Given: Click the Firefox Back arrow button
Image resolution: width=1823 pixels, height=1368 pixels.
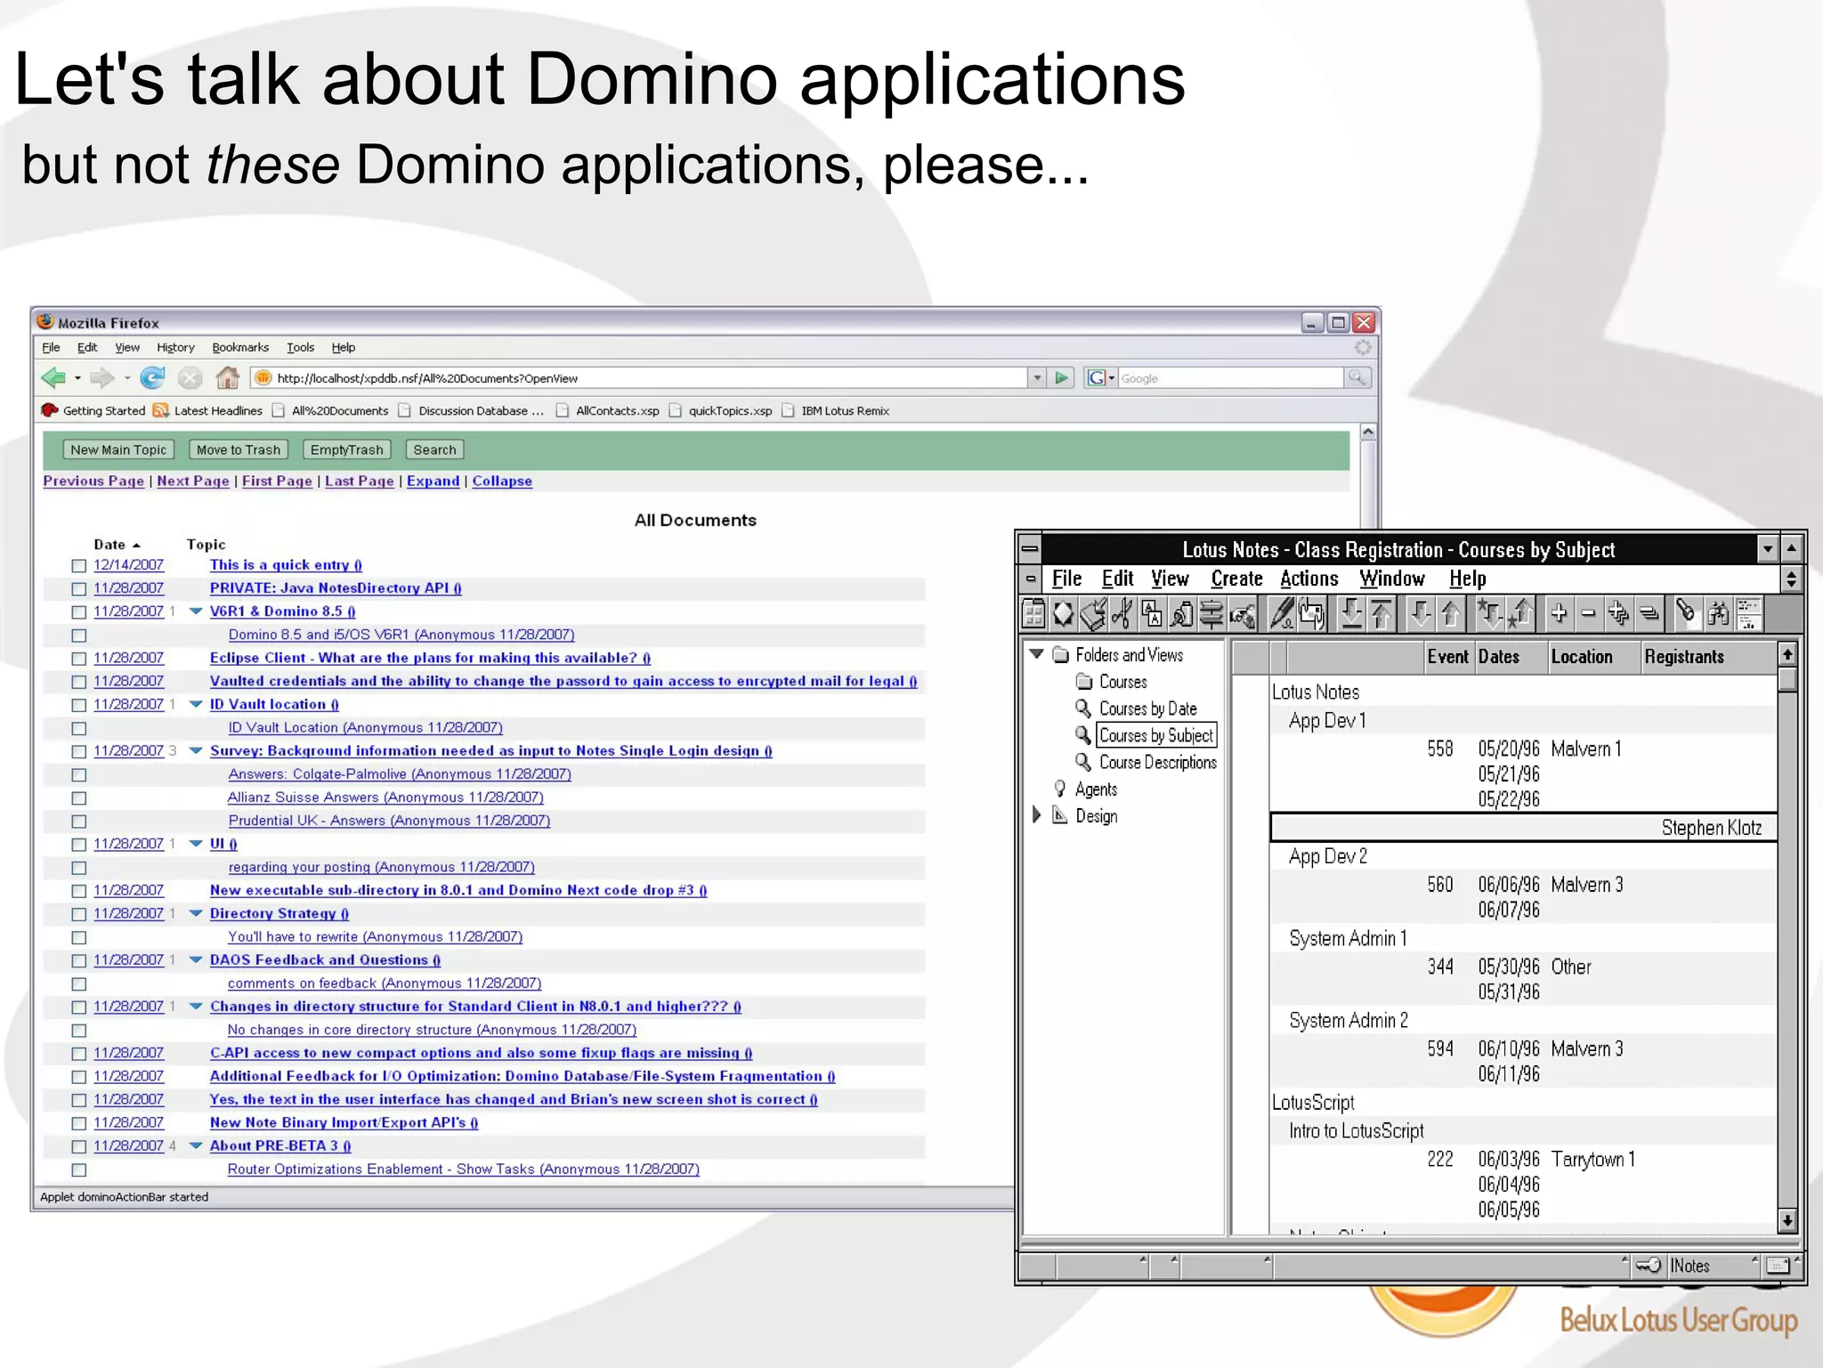Looking at the screenshot, I should tap(53, 378).
